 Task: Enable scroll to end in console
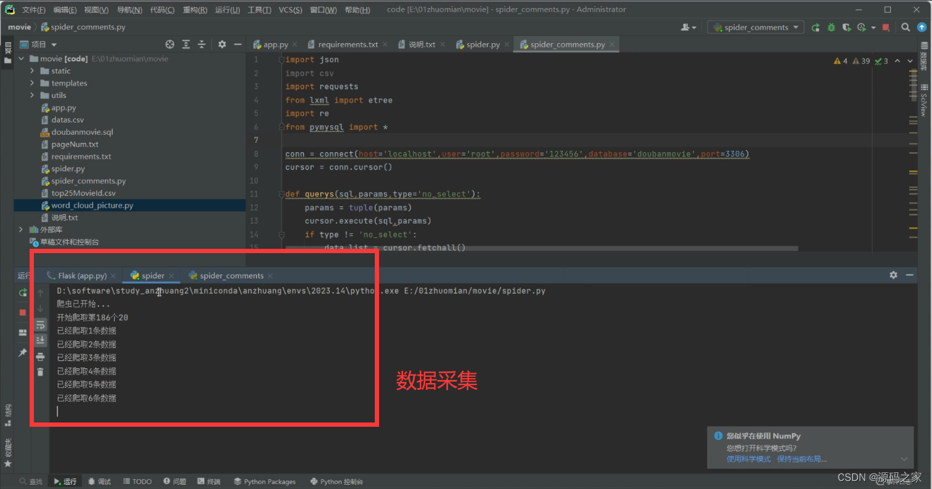click(x=41, y=339)
